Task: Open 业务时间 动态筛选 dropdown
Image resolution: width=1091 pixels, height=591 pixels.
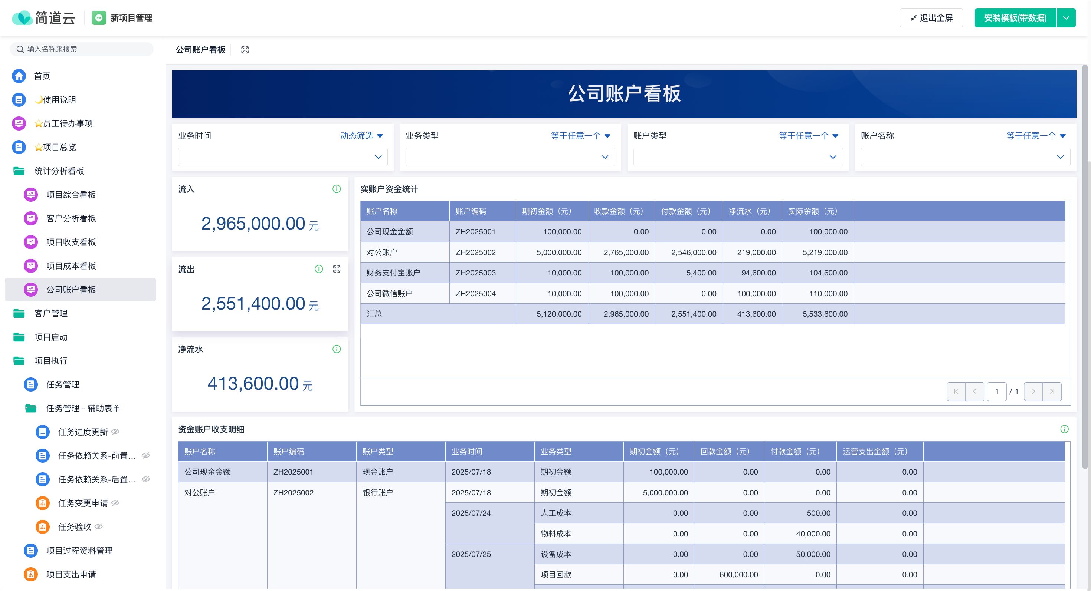Action: (361, 136)
